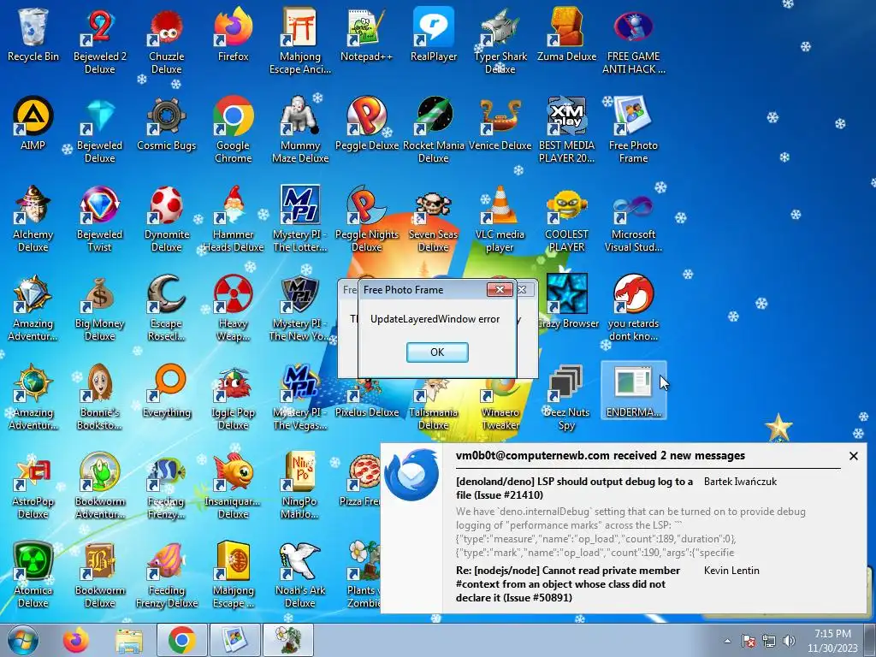Image resolution: width=876 pixels, height=657 pixels.
Task: Open the Everything search shortcut
Action: 167,392
